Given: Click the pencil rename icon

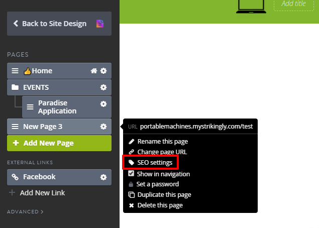Looking at the screenshot, I should click(132, 142).
